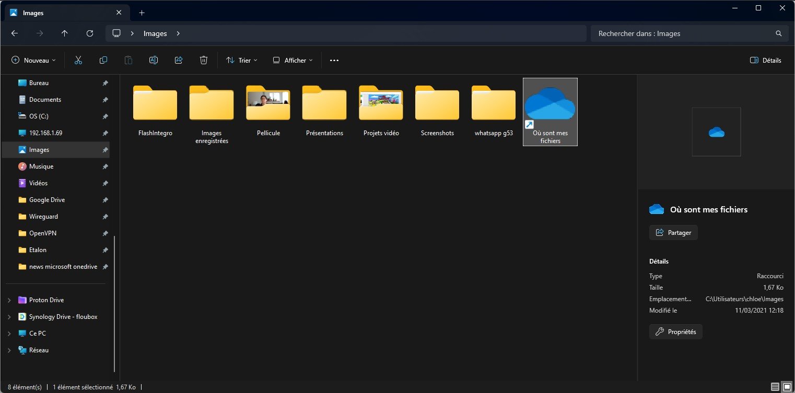795x393 pixels.
Task: Expand the Ce PC tree node
Action: pos(9,334)
